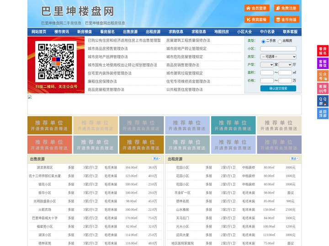
Task: Go to 网站首页 in navigation bar
Action: (39, 32)
